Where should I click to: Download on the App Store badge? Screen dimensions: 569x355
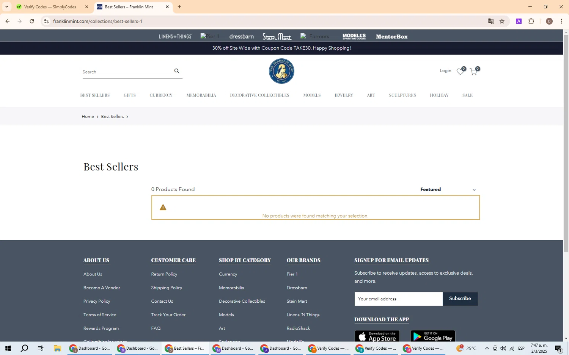tap(377, 336)
